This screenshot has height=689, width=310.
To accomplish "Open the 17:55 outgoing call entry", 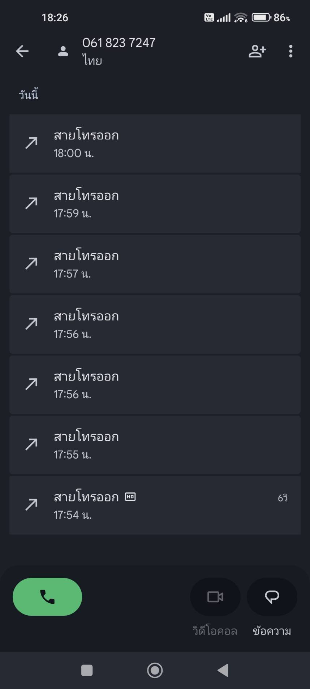I will pyautogui.click(x=155, y=445).
